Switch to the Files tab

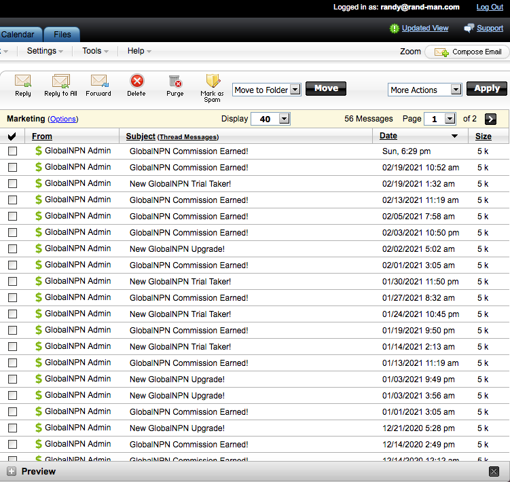62,35
